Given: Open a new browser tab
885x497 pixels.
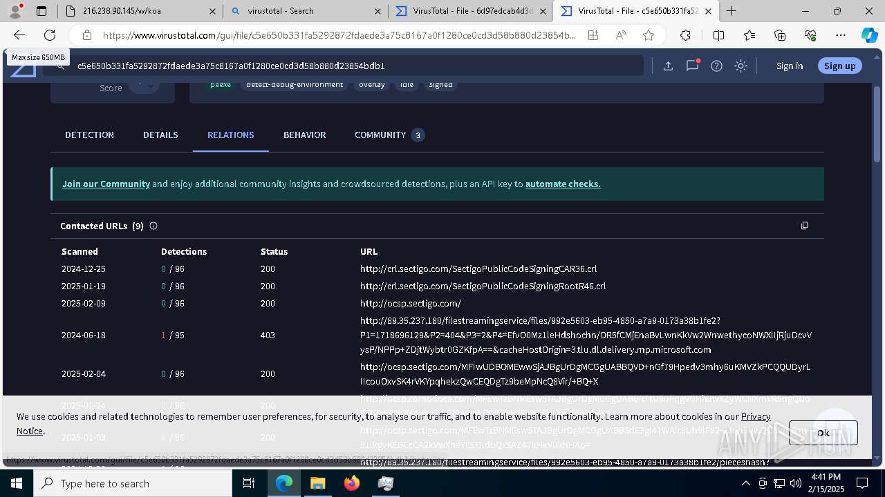Looking at the screenshot, I should [731, 11].
